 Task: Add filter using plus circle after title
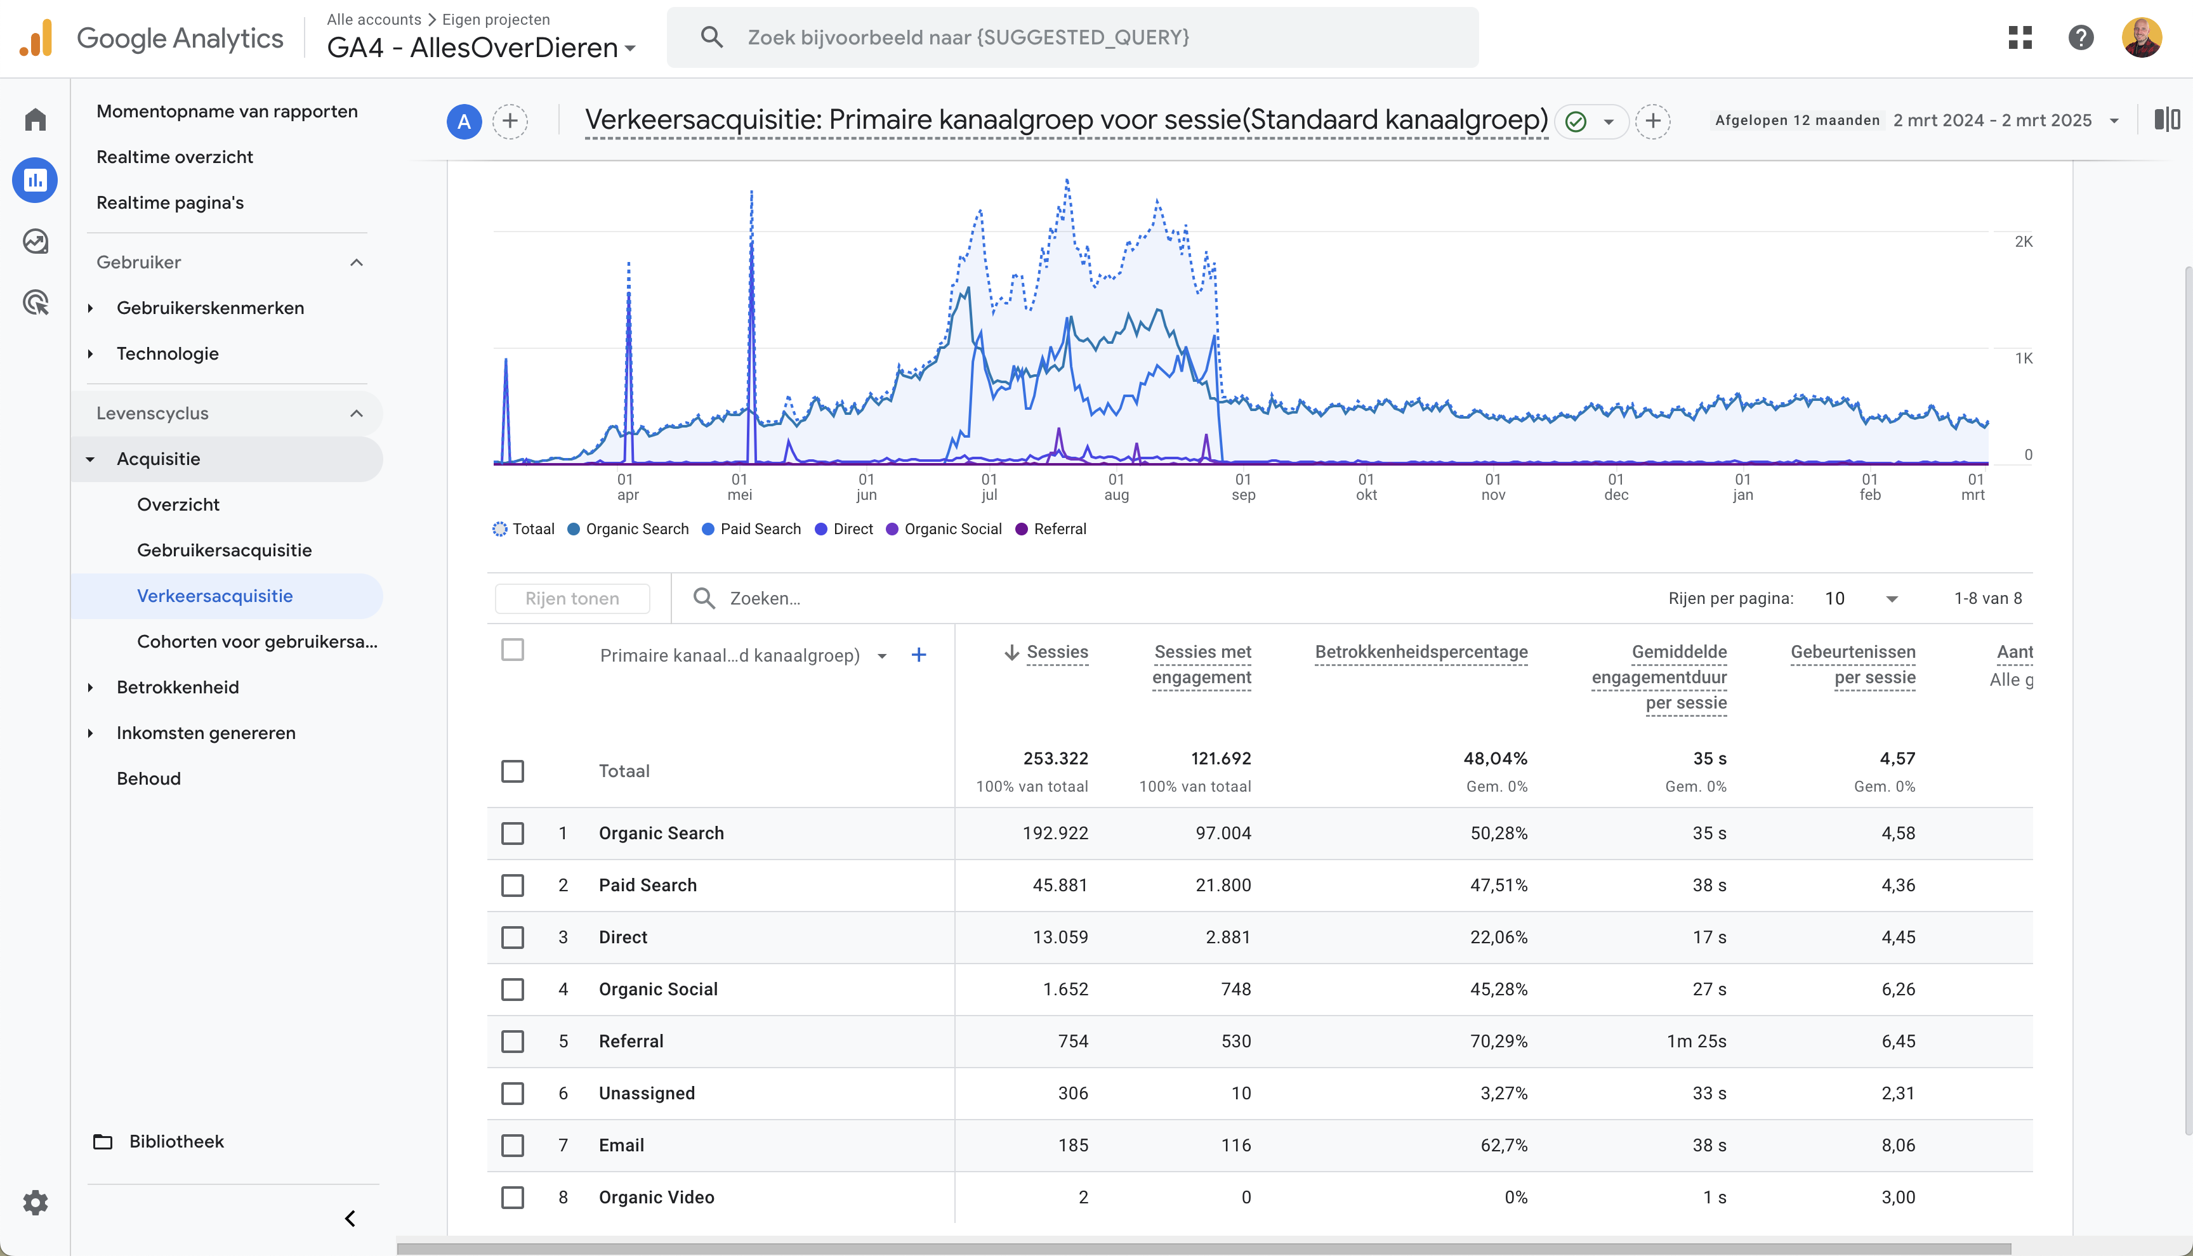click(x=1653, y=121)
